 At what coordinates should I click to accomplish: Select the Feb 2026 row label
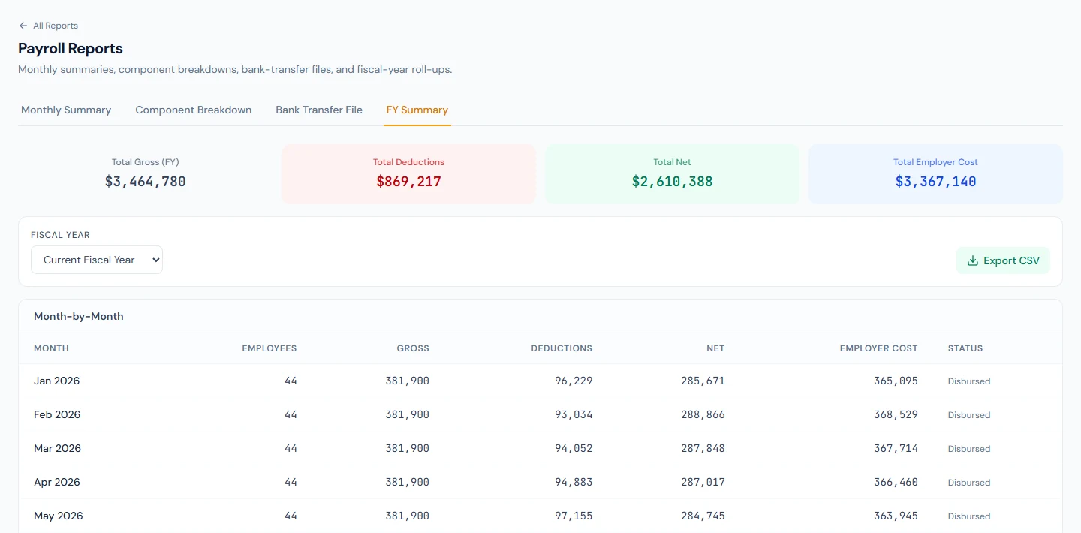tap(57, 414)
